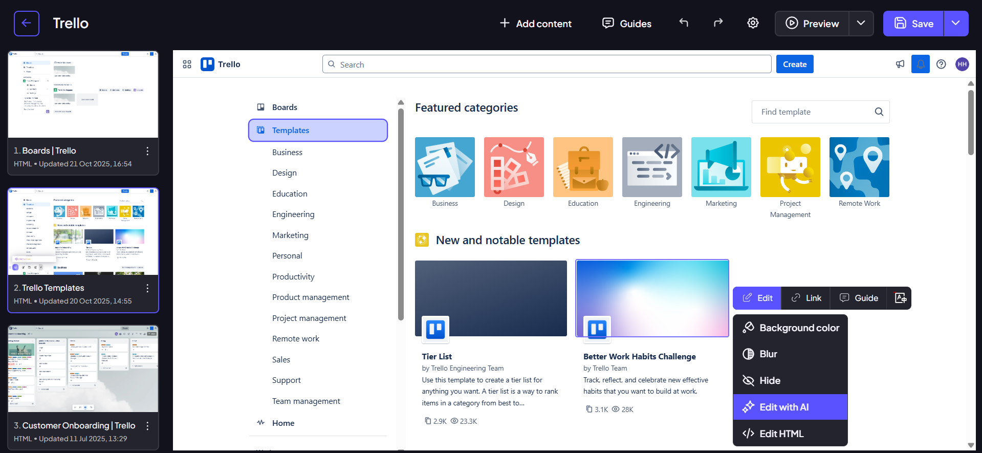This screenshot has height=453, width=982.
Task: Open the Design category tile
Action: click(x=514, y=167)
